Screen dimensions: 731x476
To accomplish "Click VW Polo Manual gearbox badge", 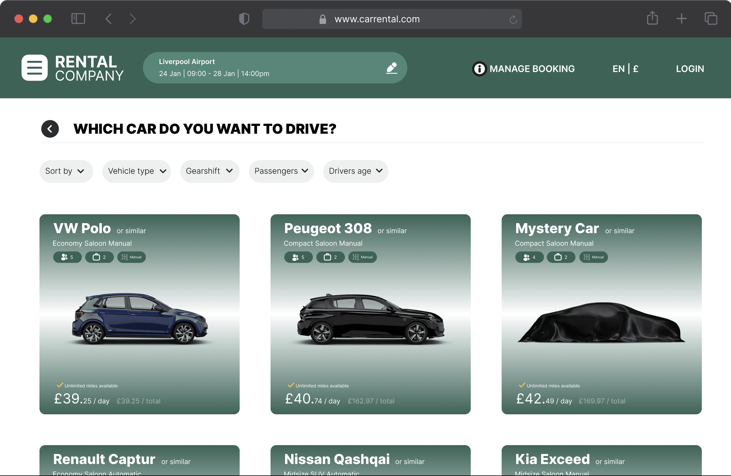I will [132, 257].
